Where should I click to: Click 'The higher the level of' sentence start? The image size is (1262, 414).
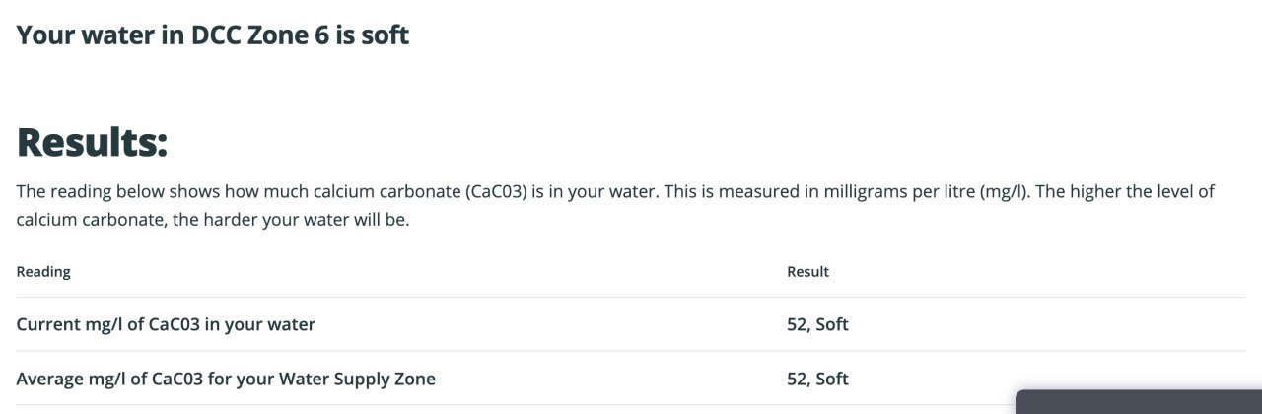point(1125,191)
